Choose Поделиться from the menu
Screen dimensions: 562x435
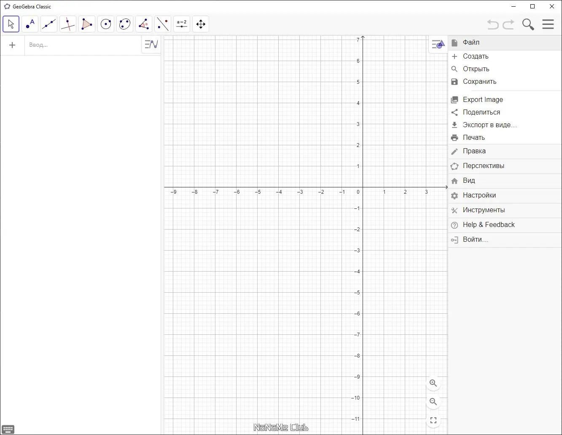(505, 112)
